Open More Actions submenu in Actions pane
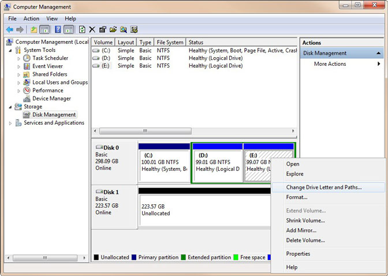This screenshot has height=276, width=388. point(341,64)
